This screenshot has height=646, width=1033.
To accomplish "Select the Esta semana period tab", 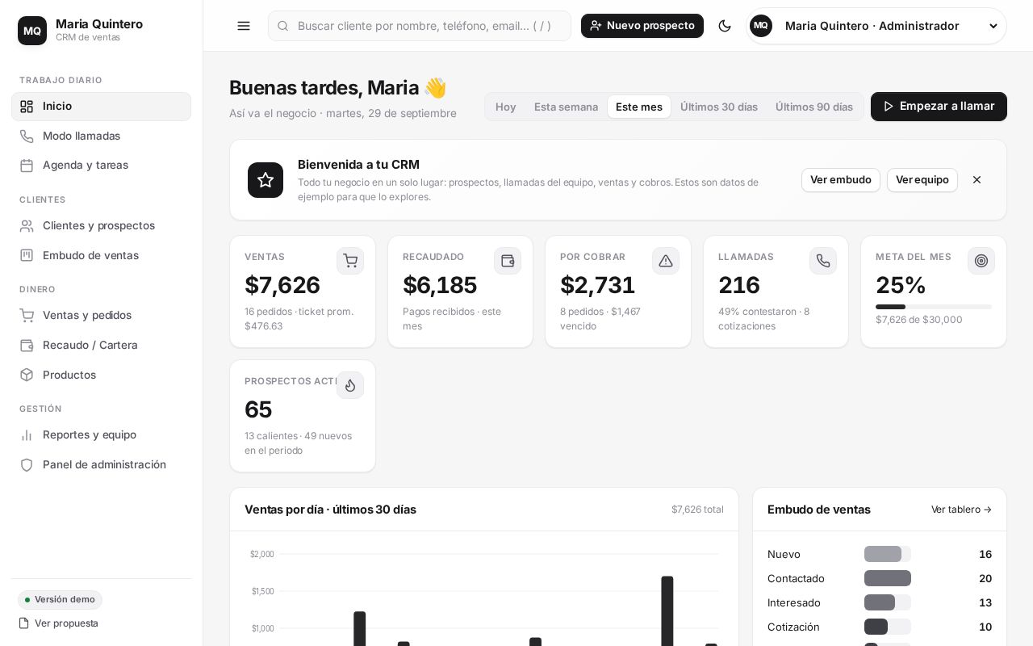I will pyautogui.click(x=566, y=107).
